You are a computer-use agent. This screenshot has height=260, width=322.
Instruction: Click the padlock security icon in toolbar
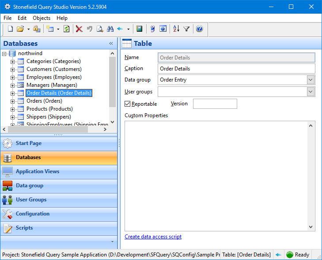point(37,29)
